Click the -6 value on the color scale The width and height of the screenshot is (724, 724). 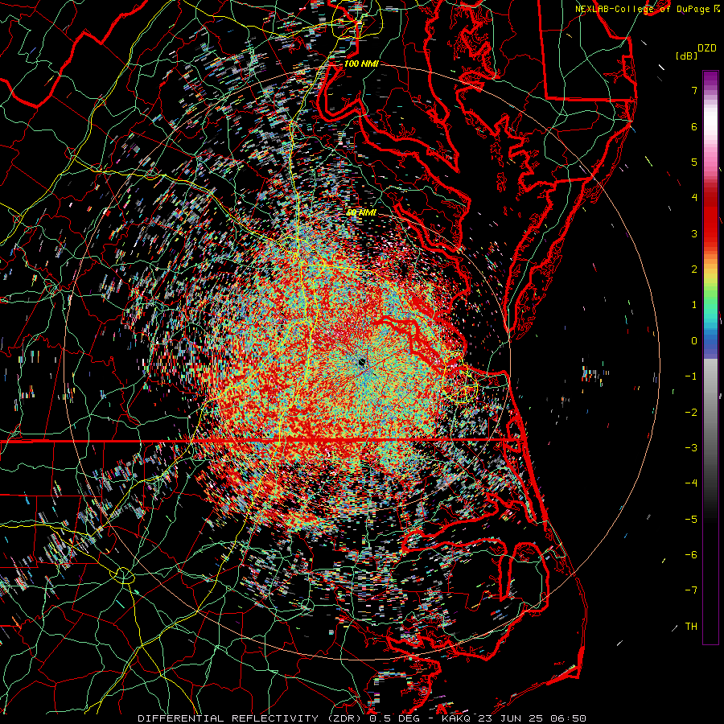click(x=691, y=555)
